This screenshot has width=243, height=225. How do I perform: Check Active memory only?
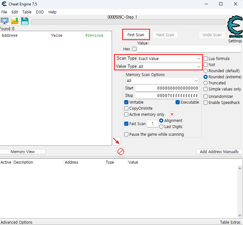126,115
